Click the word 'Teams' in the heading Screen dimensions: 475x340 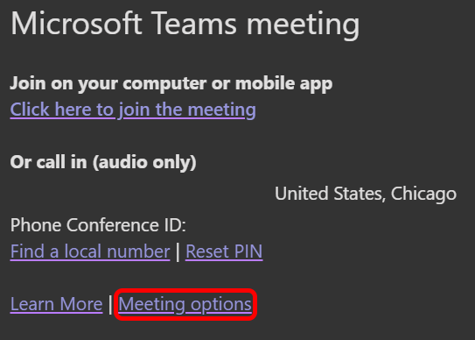[x=193, y=24]
